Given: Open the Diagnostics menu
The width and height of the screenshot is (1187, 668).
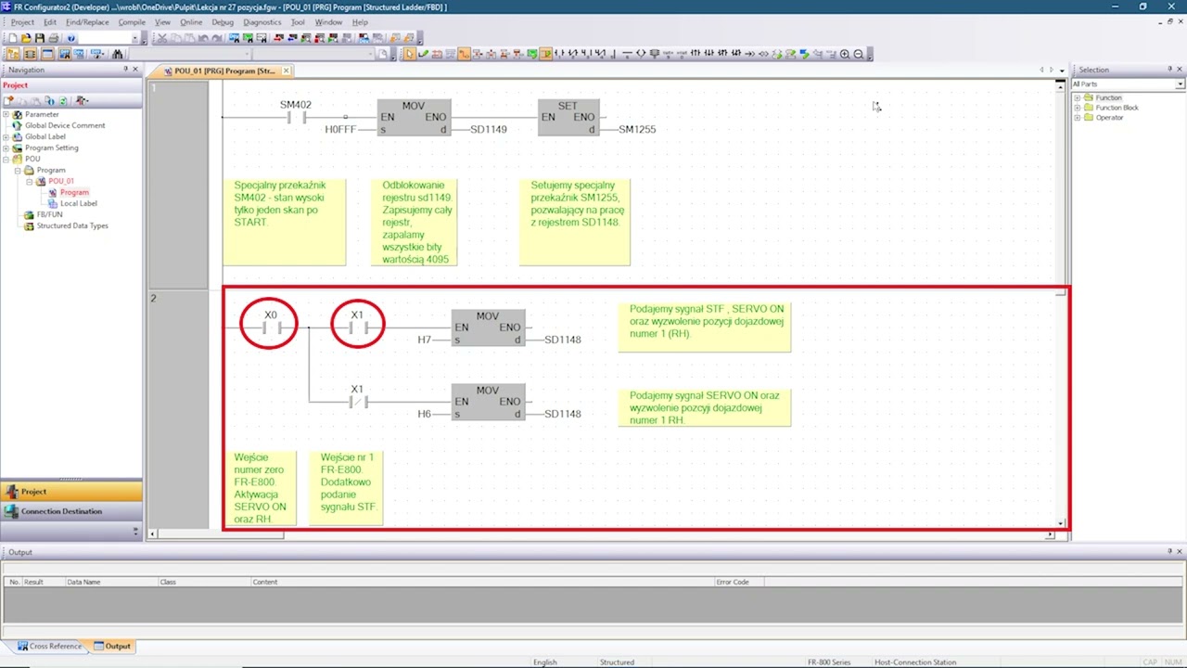Looking at the screenshot, I should (262, 21).
